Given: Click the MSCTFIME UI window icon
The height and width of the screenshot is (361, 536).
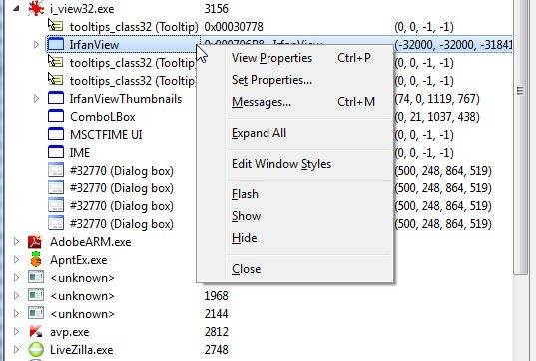Looking at the screenshot, I should [56, 134].
